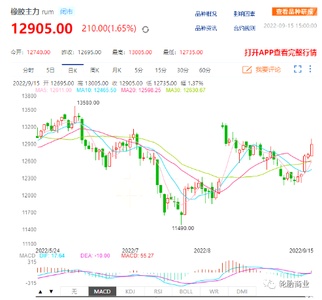This screenshot has height=300, width=322.
Task: Select the 60分 timeframe tab
Action: [205, 70]
